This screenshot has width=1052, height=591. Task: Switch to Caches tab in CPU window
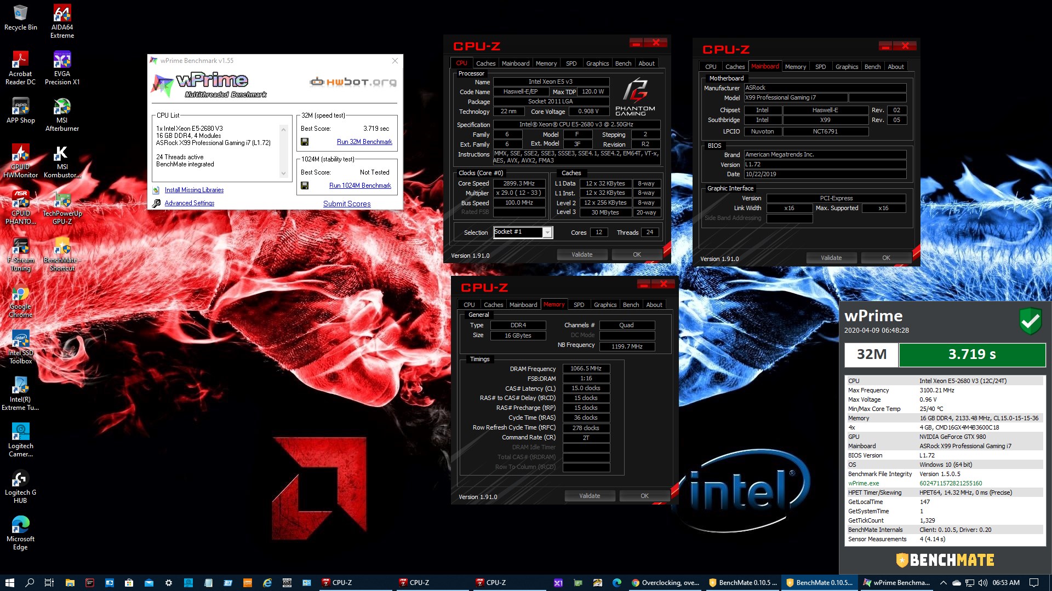click(485, 63)
